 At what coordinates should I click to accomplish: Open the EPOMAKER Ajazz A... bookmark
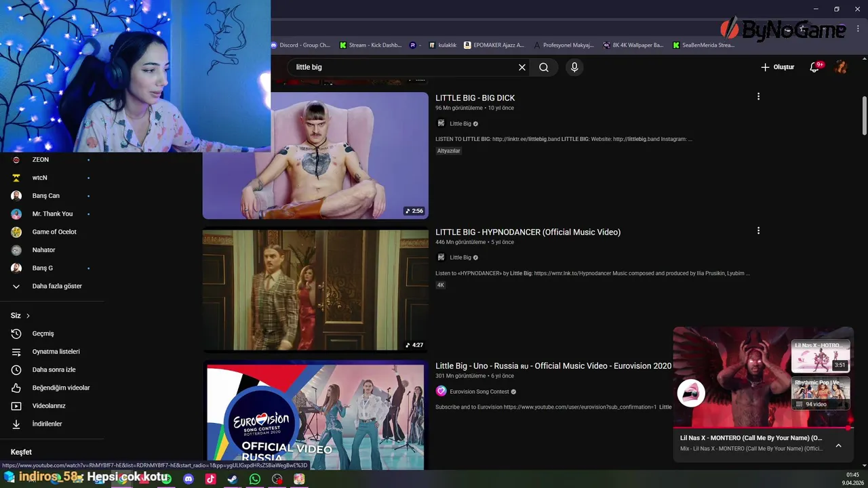[x=494, y=45]
